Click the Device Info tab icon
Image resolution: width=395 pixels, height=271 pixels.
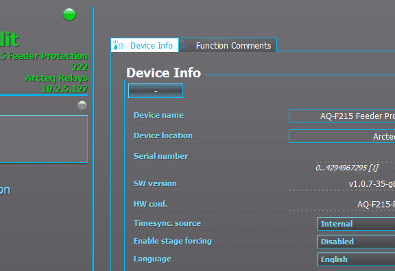[118, 45]
